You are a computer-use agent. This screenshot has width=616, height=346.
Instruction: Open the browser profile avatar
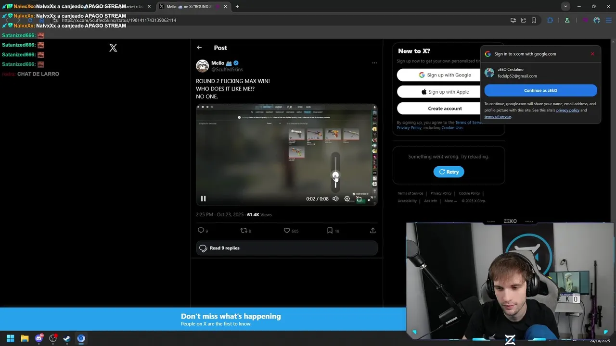pos(597,20)
